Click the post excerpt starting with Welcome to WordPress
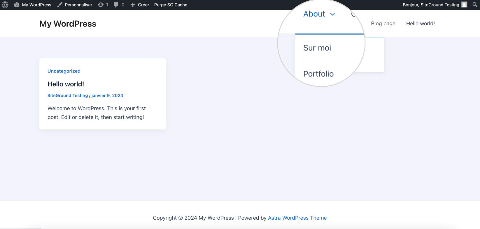The image size is (480, 229). pos(97,113)
